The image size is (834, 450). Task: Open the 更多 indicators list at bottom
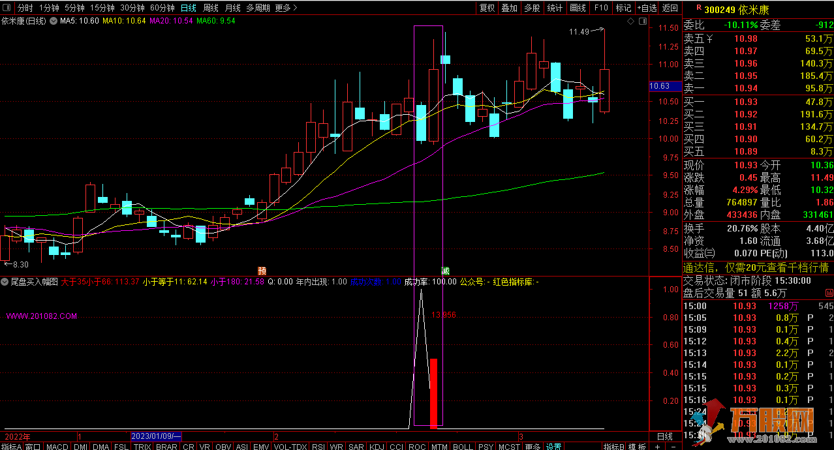coord(533,446)
